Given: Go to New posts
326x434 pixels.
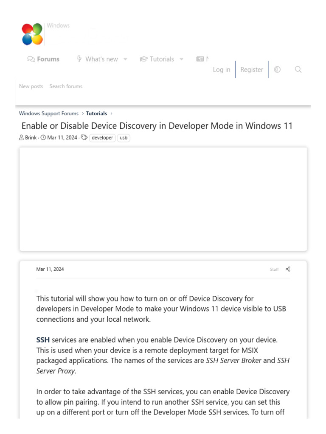Looking at the screenshot, I should tap(31, 86).
